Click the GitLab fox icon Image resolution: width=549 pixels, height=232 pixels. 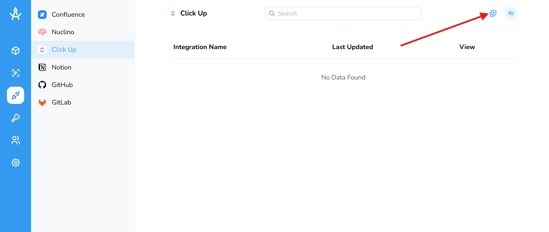pyautogui.click(x=42, y=102)
